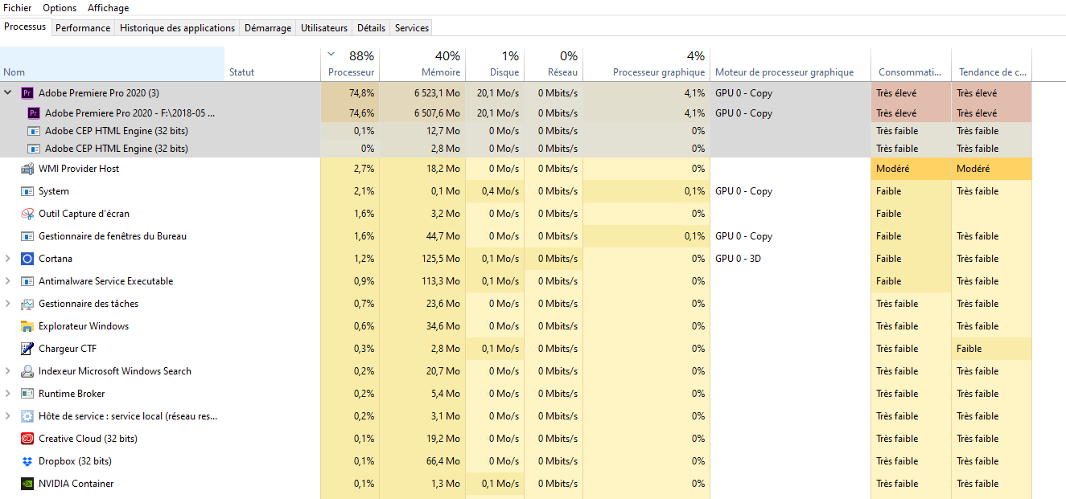Select the Explorateur Windows folder icon
This screenshot has height=499, width=1066.
pyautogui.click(x=27, y=326)
